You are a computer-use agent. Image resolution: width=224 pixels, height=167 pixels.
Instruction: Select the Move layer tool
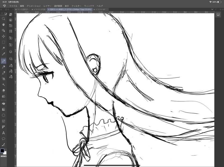pyautogui.click(x=3, y=36)
